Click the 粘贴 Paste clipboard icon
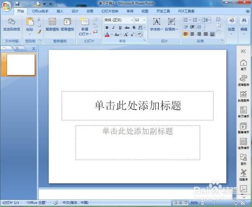This screenshot has width=252, height=207. tap(30, 22)
